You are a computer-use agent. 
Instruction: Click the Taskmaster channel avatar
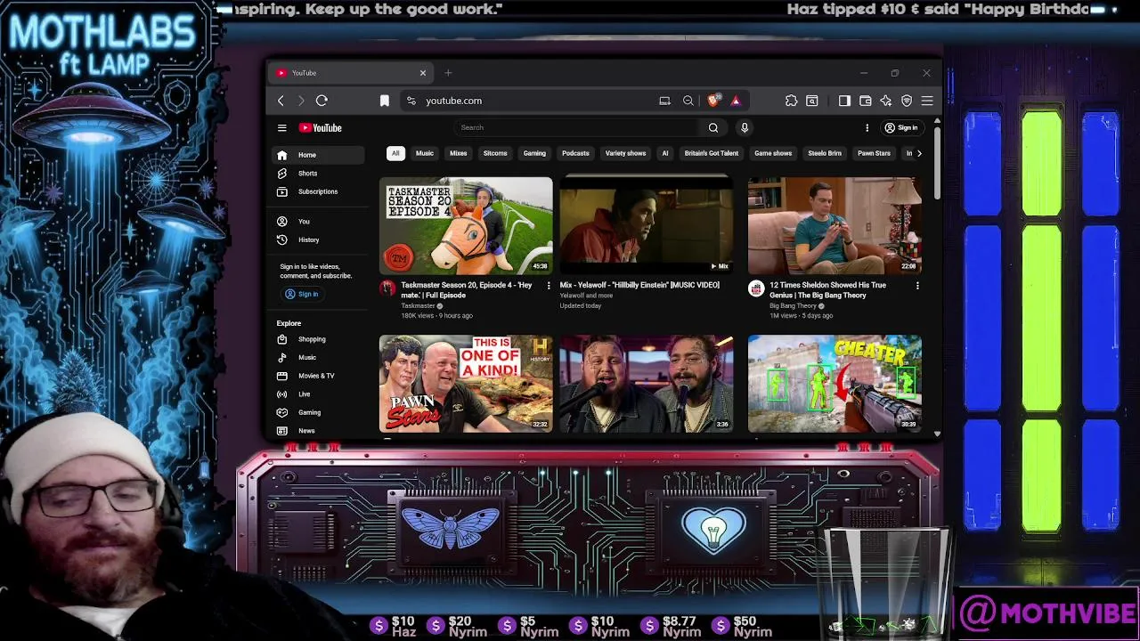387,288
